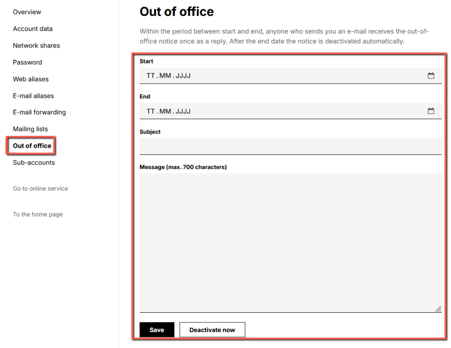Open Web aliases page
Screen dimensions: 451x348
click(x=31, y=79)
